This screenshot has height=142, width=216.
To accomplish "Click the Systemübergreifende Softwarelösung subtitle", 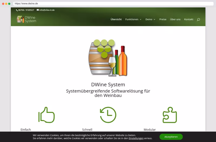I will click(x=108, y=93).
